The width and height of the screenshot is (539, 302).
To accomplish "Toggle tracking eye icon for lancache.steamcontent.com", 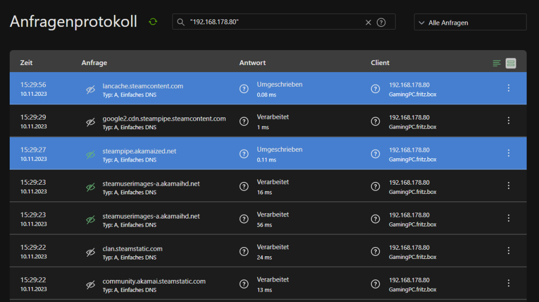I will point(91,89).
